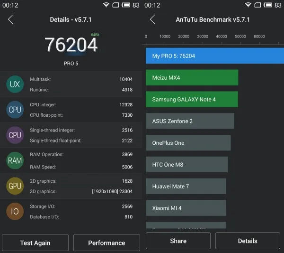Go back from the Details screen
This screenshot has width=284, height=253.
tap(10, 19)
